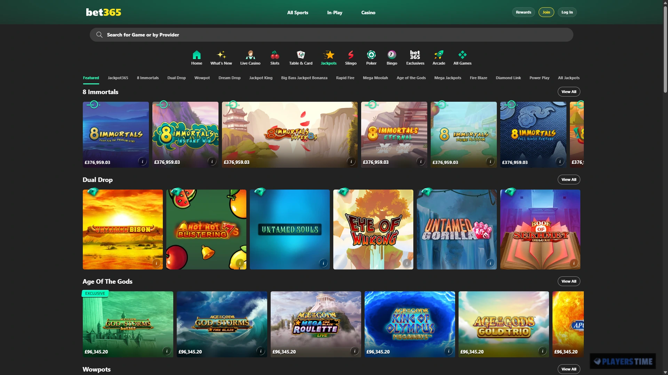
Task: Show info for Book of Sekhmet Deluxe
Action: 574,263
